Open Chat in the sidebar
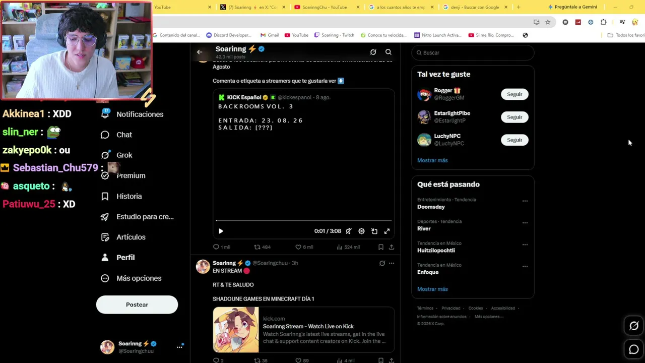Image resolution: width=645 pixels, height=363 pixels. (x=116, y=135)
